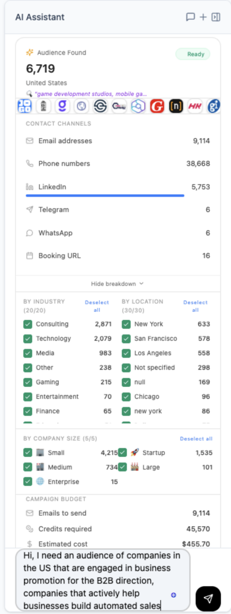Uncheck the Large company size checkbox
The height and width of the screenshot is (614, 231).
[x=122, y=467]
